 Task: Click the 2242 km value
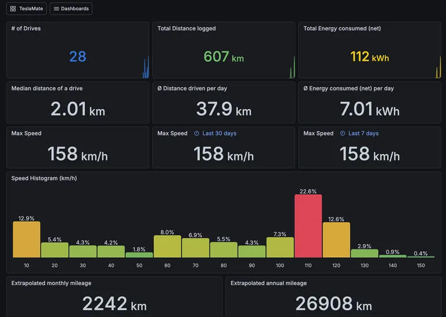[114, 304]
